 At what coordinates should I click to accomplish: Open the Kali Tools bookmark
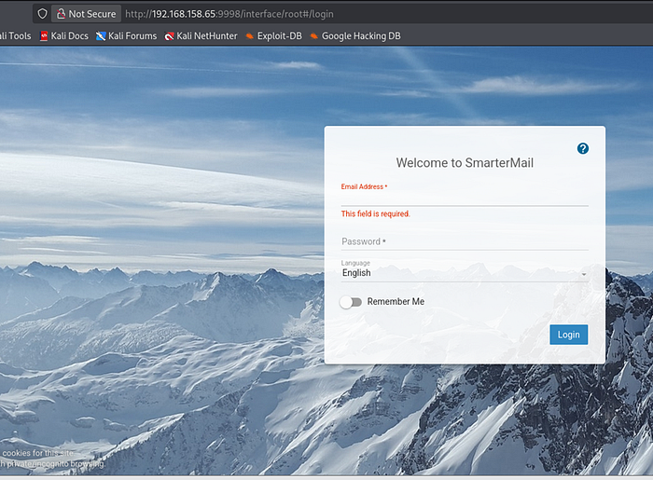coord(16,36)
